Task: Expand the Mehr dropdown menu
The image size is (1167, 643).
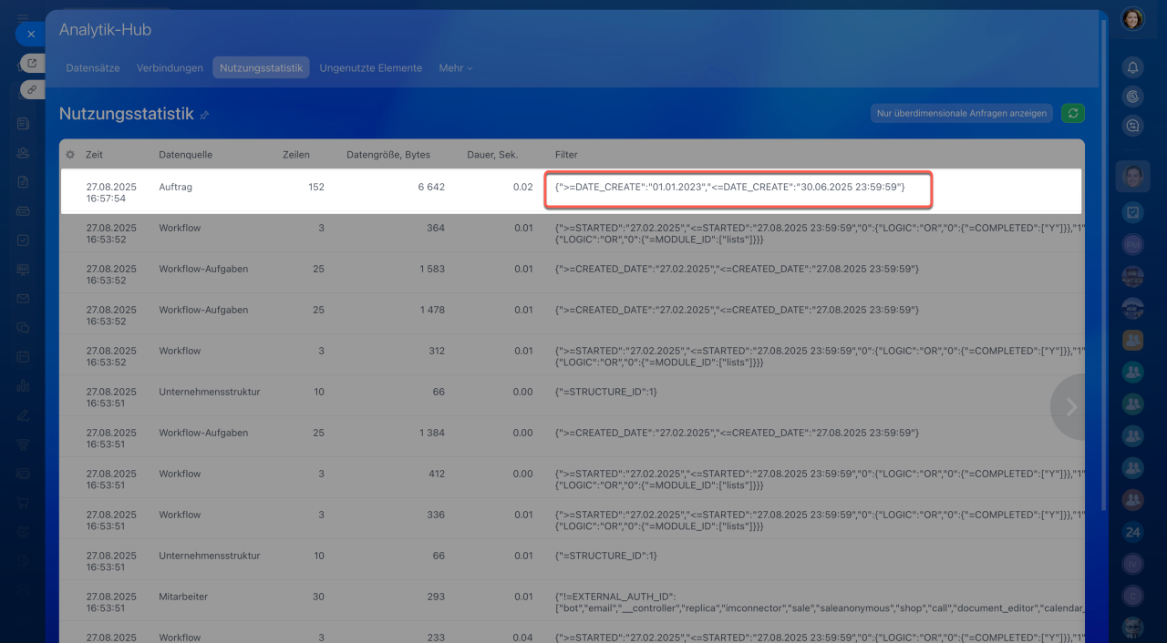Action: [455, 68]
